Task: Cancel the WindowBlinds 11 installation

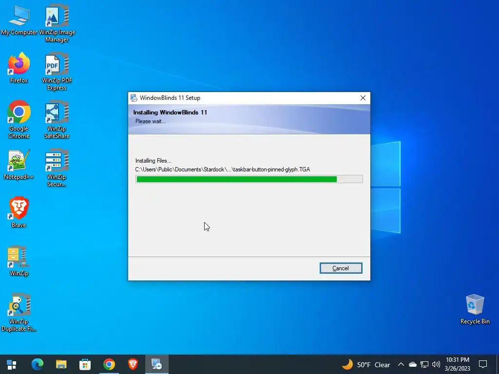Action: (341, 268)
